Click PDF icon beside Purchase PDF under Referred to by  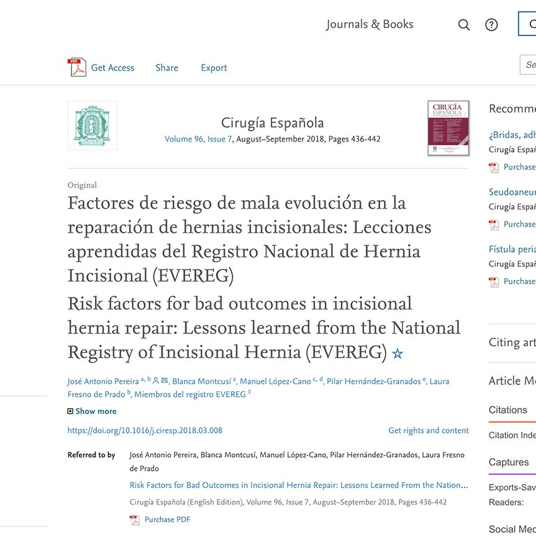point(135,520)
